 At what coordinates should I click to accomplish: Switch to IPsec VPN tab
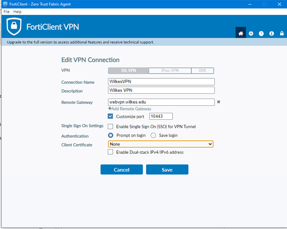point(170,71)
